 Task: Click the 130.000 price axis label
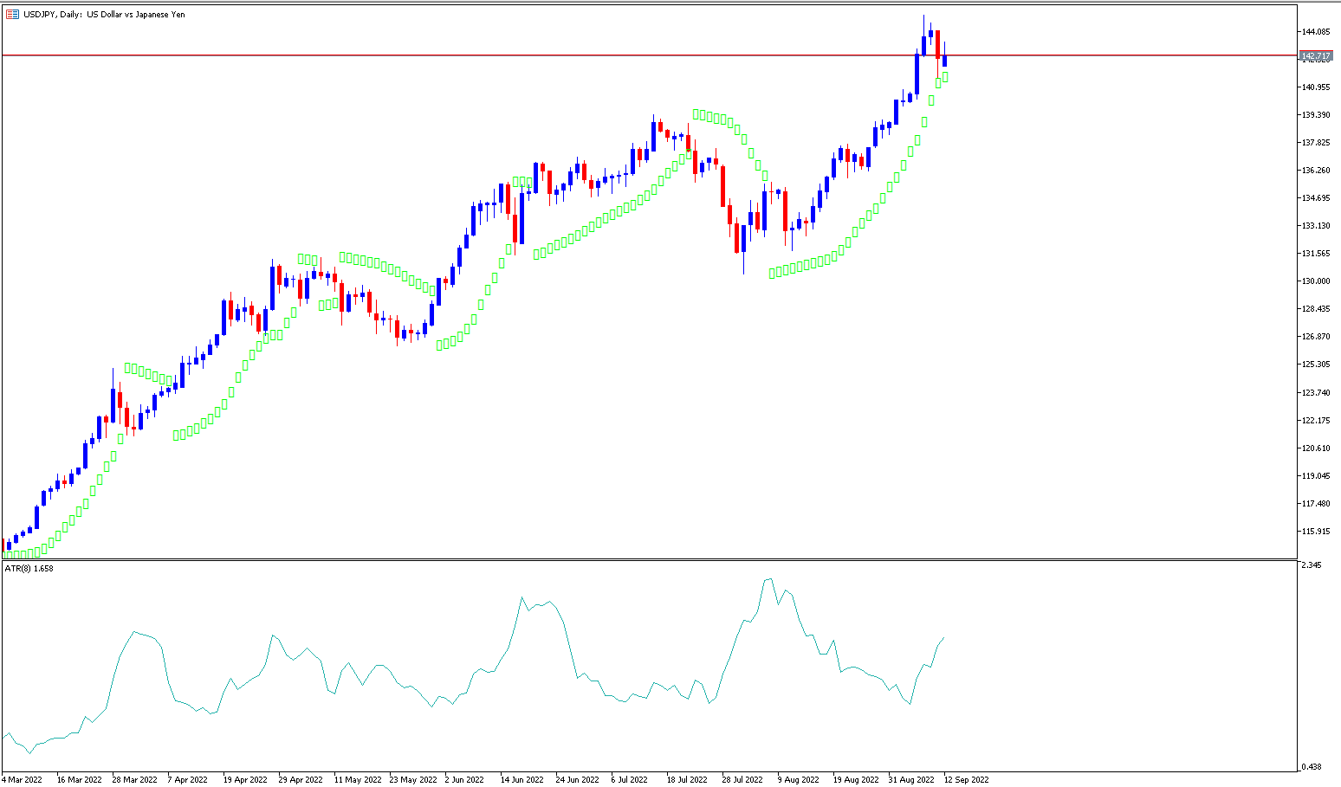click(x=1316, y=281)
